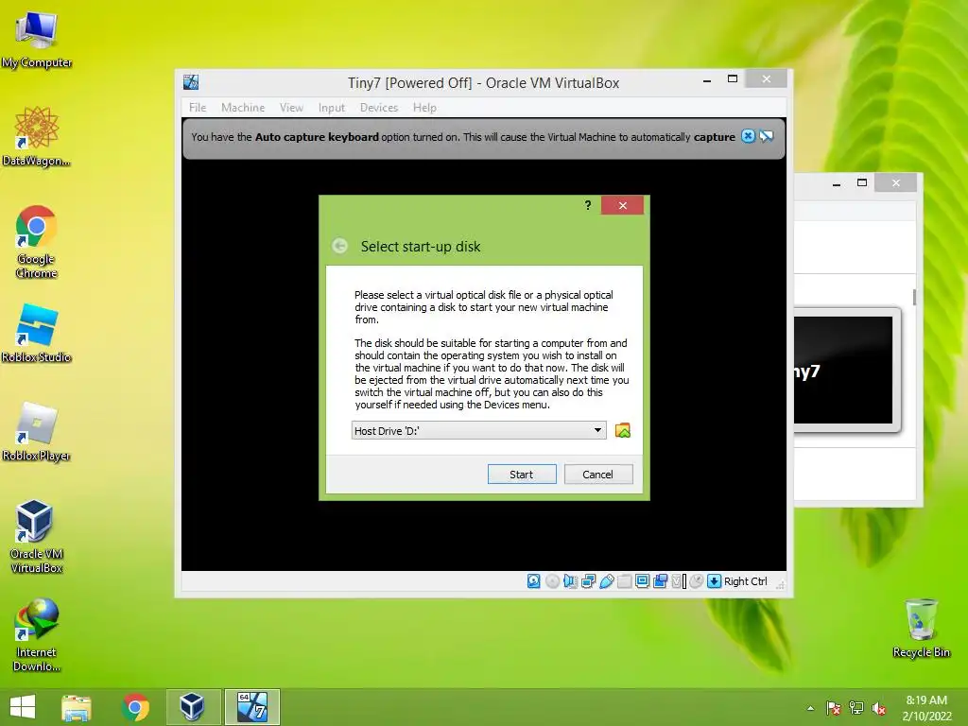Click the taskbar clock showing 8:19 AM
Image resolution: width=968 pixels, height=726 pixels.
tap(926, 708)
